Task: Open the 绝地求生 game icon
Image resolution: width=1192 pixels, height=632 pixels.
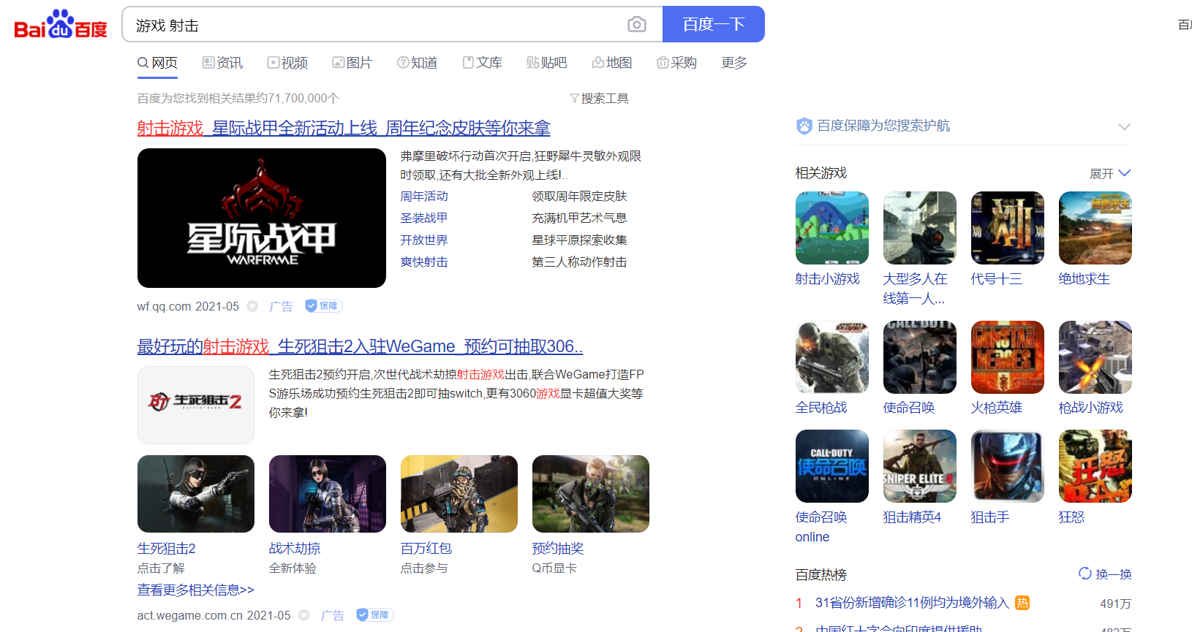Action: pyautogui.click(x=1095, y=228)
